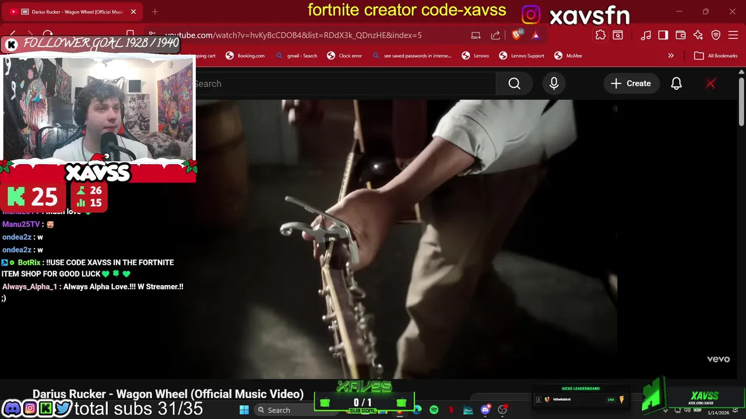Image resolution: width=746 pixels, height=419 pixels.
Task: Open Microsoft Edge from taskbar
Action: click(x=417, y=410)
